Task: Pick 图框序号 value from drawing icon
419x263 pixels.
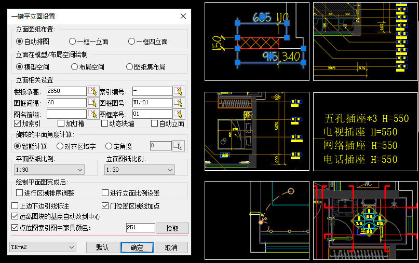Action: tap(179, 114)
